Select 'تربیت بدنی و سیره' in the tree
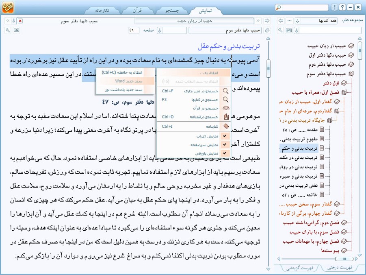The width and height of the screenshot is (366, 275). (x=299, y=176)
